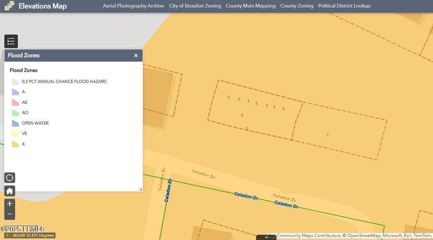Click the coordinate picker icon beside degrees
Screen dimensions: 433x240
coord(7,235)
